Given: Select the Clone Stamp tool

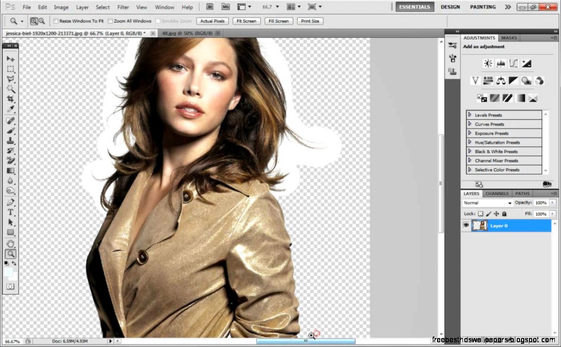Looking at the screenshot, I should pyautogui.click(x=11, y=140).
